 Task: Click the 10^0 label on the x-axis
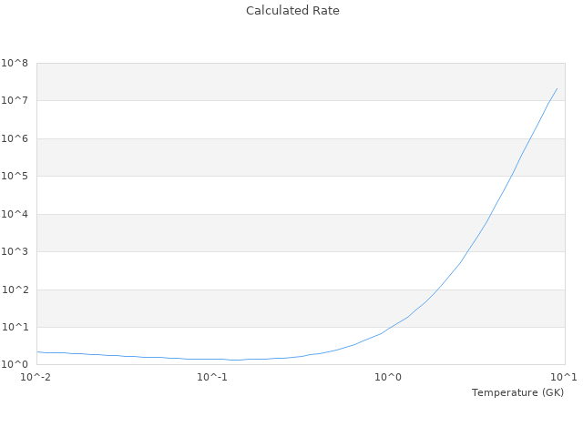[389, 377]
